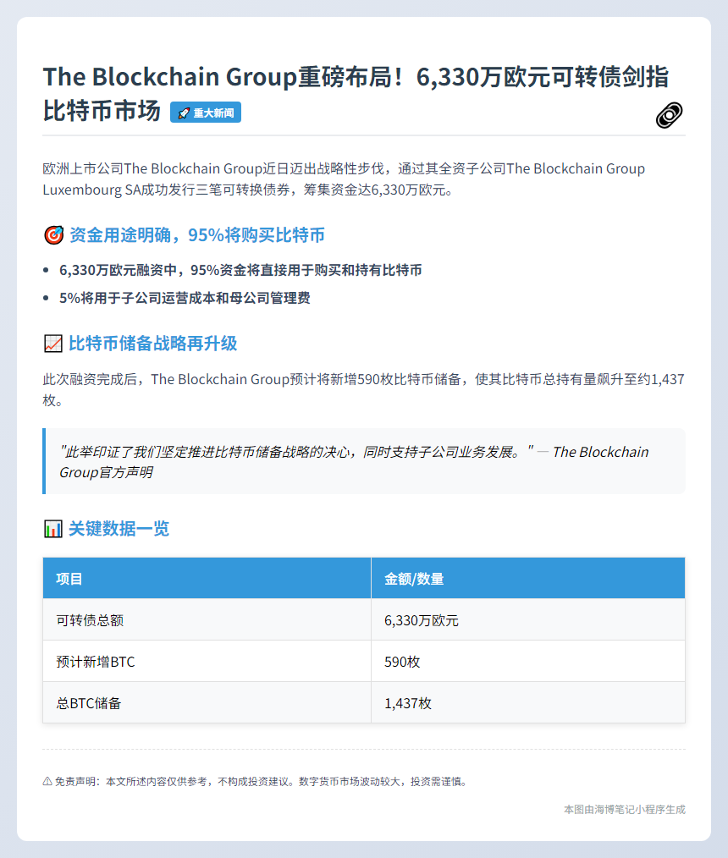Click the heading 比特币储备战略再升级
The image size is (728, 858).
(152, 344)
